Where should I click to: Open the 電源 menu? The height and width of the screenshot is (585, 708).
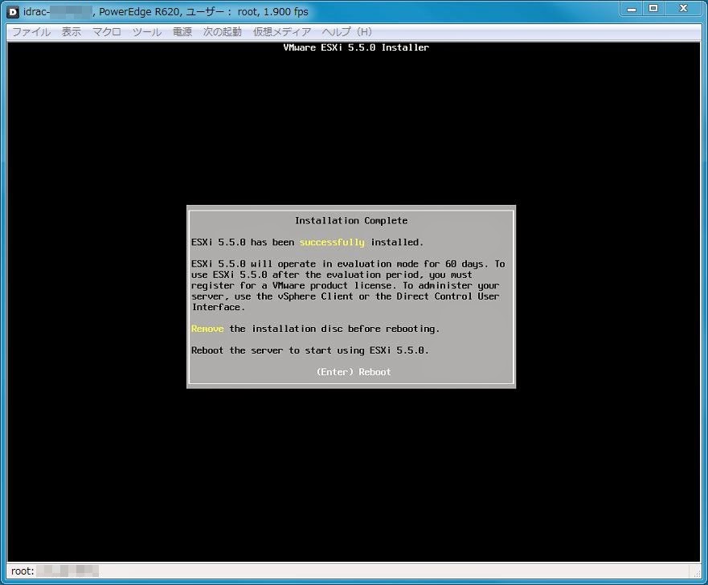pos(182,31)
